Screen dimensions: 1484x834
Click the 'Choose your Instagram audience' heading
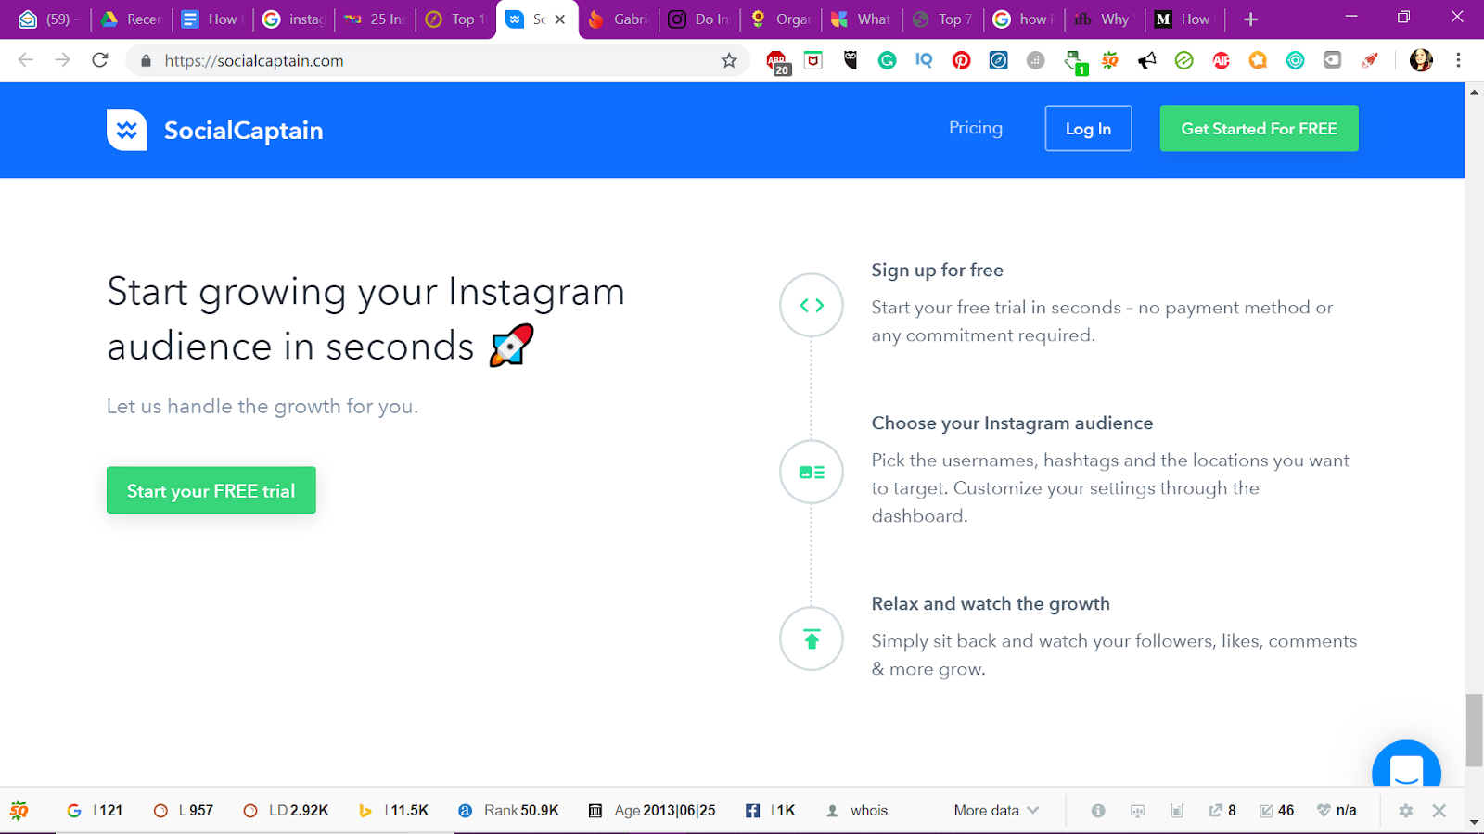pyautogui.click(x=1012, y=423)
